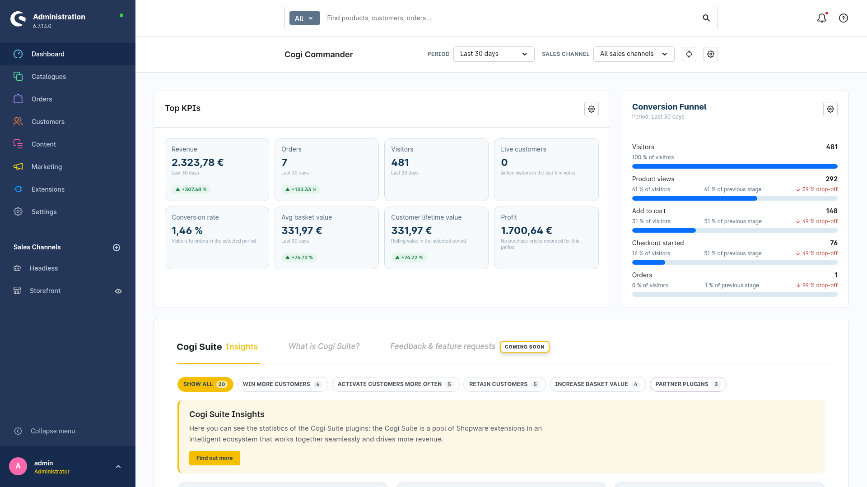Click the Live customers KPI card
This screenshot has width=867, height=487.
(546, 170)
